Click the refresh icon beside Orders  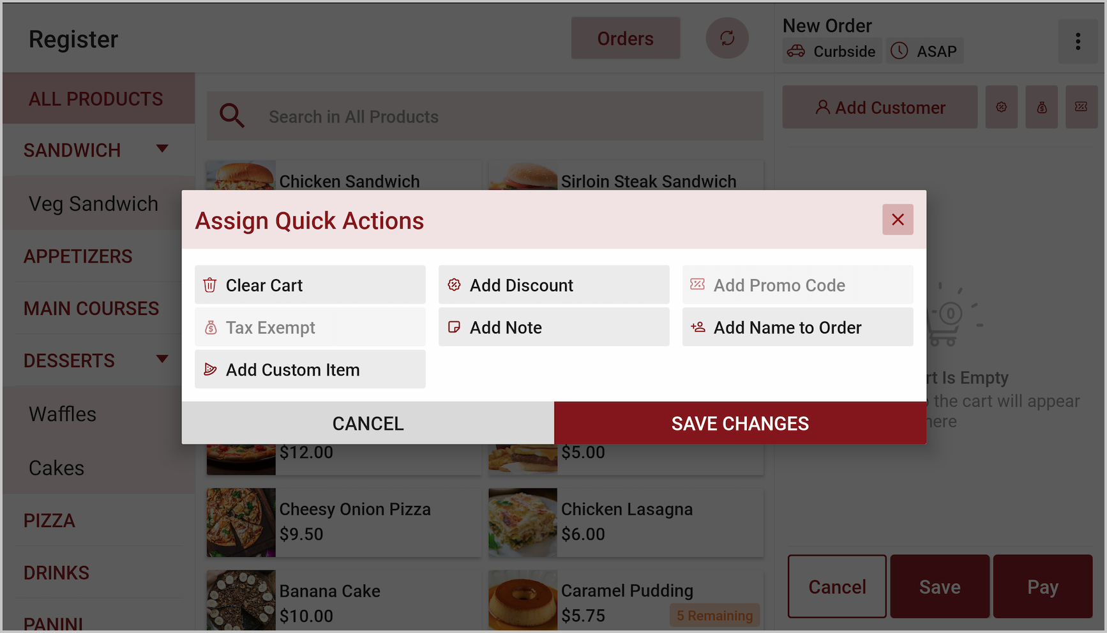point(727,38)
